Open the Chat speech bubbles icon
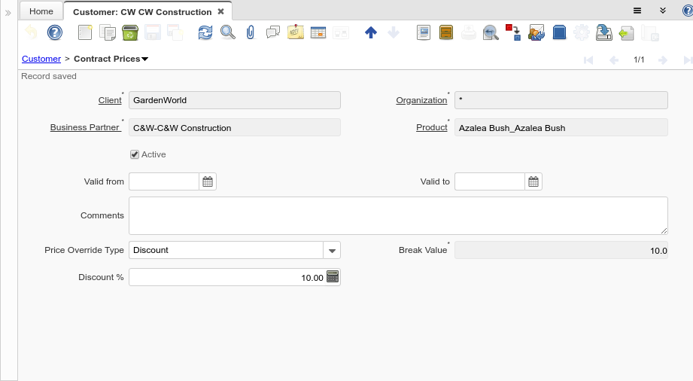 click(x=272, y=32)
